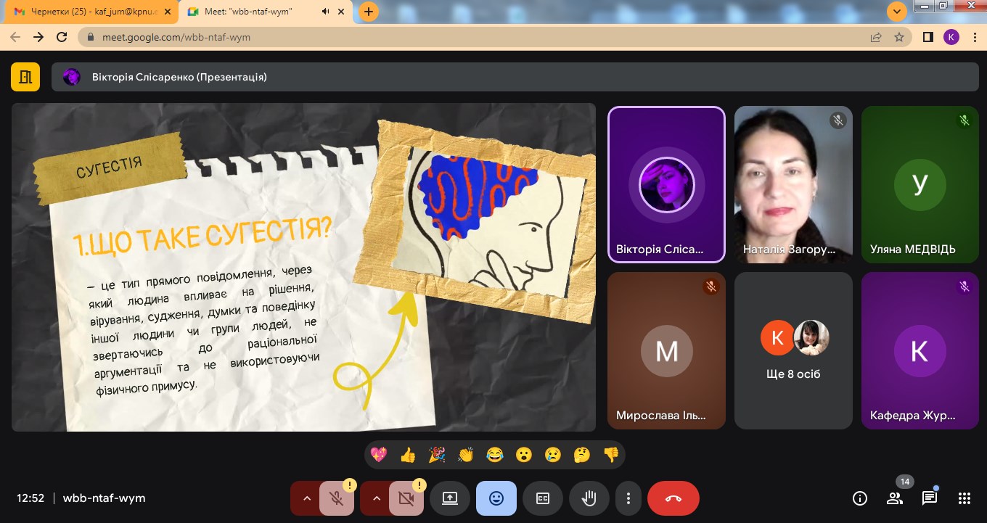Turn on the camera
987x523 pixels.
point(406,498)
